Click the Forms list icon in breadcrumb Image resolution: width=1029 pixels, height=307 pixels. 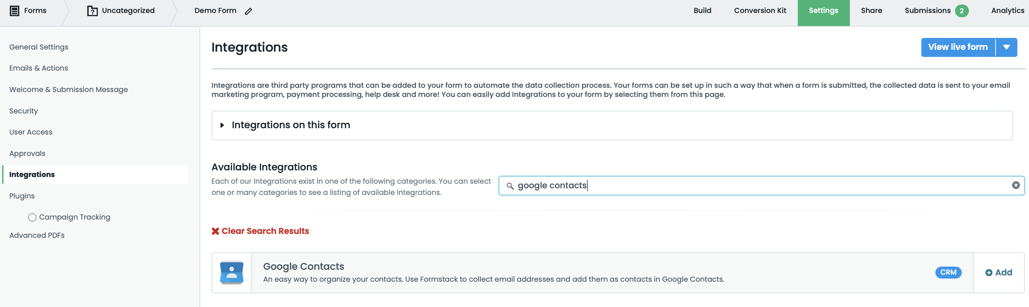tap(14, 11)
